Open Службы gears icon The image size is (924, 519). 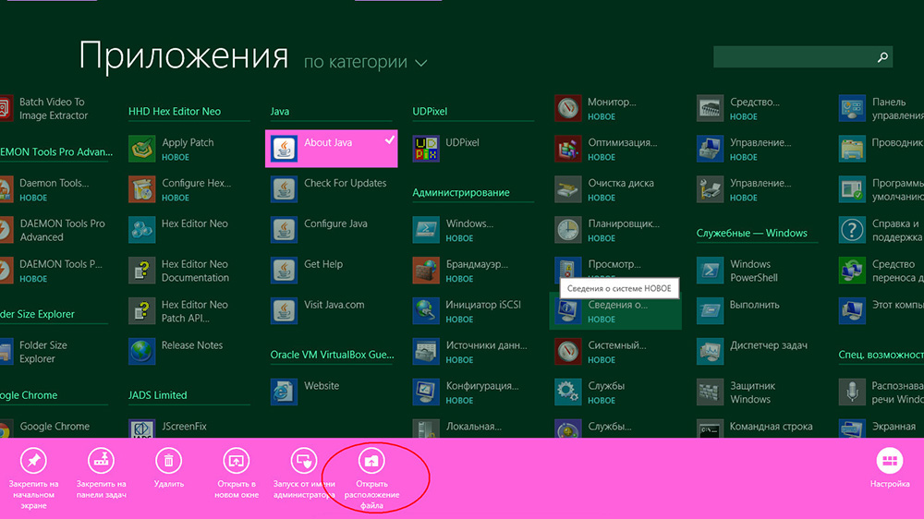pyautogui.click(x=568, y=392)
